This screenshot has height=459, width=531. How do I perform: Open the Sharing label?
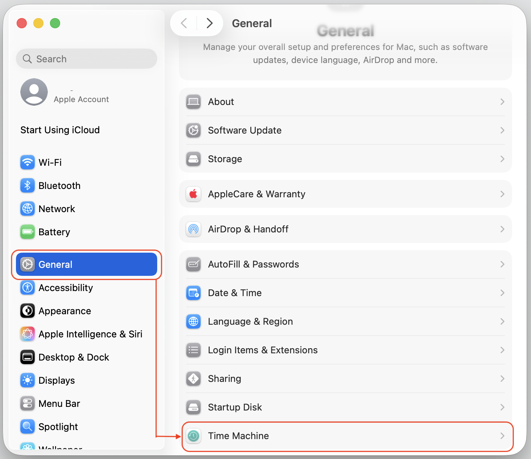[225, 379]
